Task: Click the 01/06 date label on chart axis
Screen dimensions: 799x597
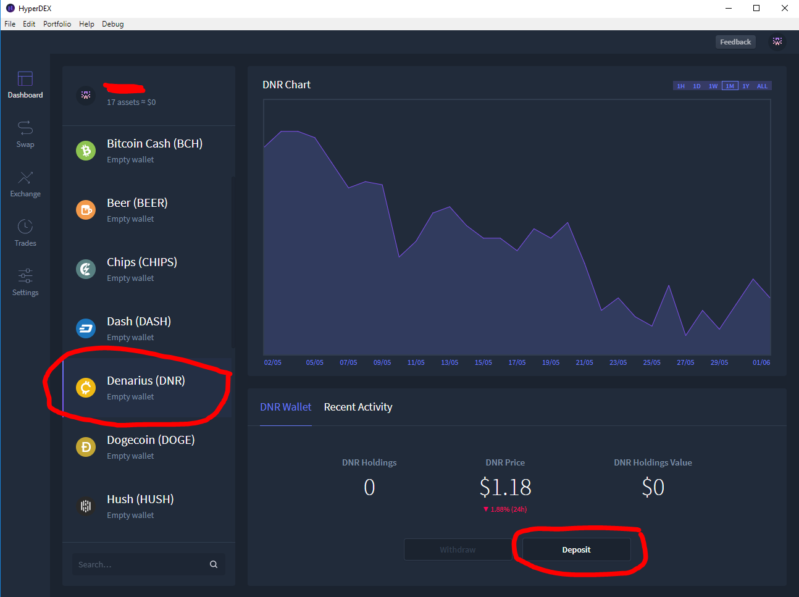Action: coord(761,362)
